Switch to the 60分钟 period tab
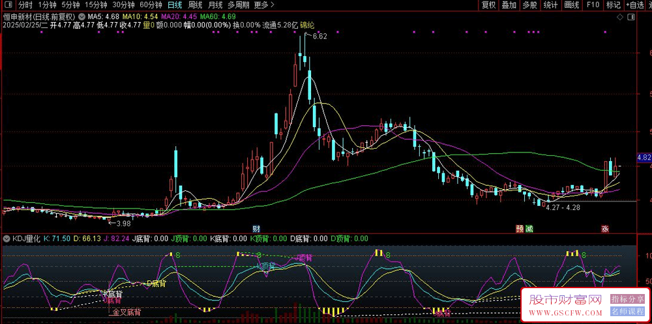Screen dimensions: 652x324 pyautogui.click(x=151, y=5)
